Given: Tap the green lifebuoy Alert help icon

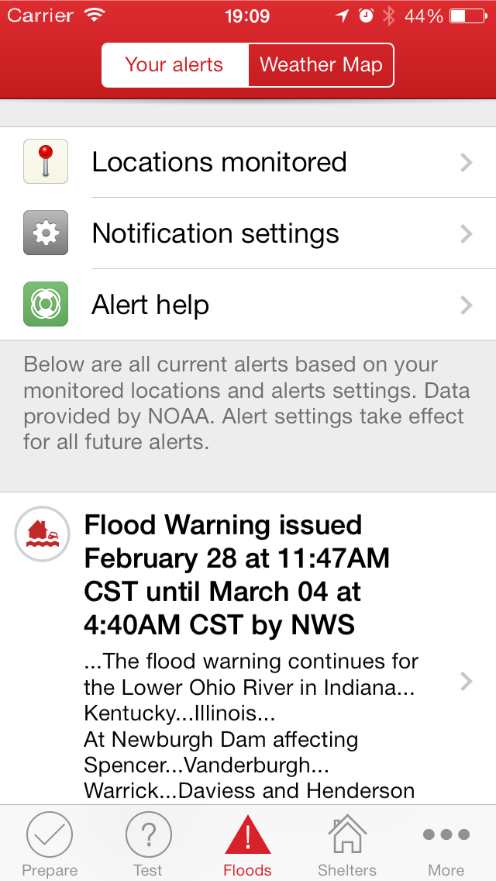Looking at the screenshot, I should [x=46, y=304].
